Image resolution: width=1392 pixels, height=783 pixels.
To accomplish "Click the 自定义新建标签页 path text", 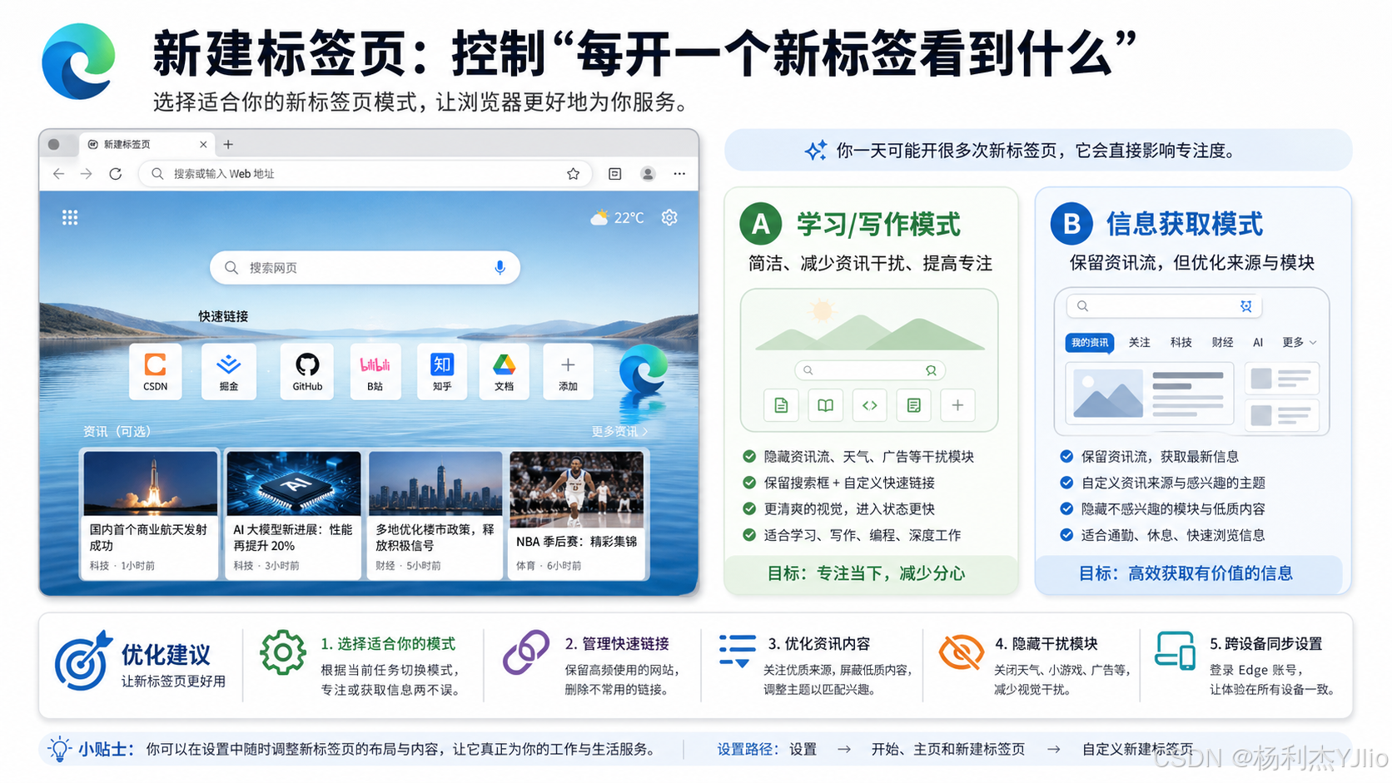I will (1138, 749).
